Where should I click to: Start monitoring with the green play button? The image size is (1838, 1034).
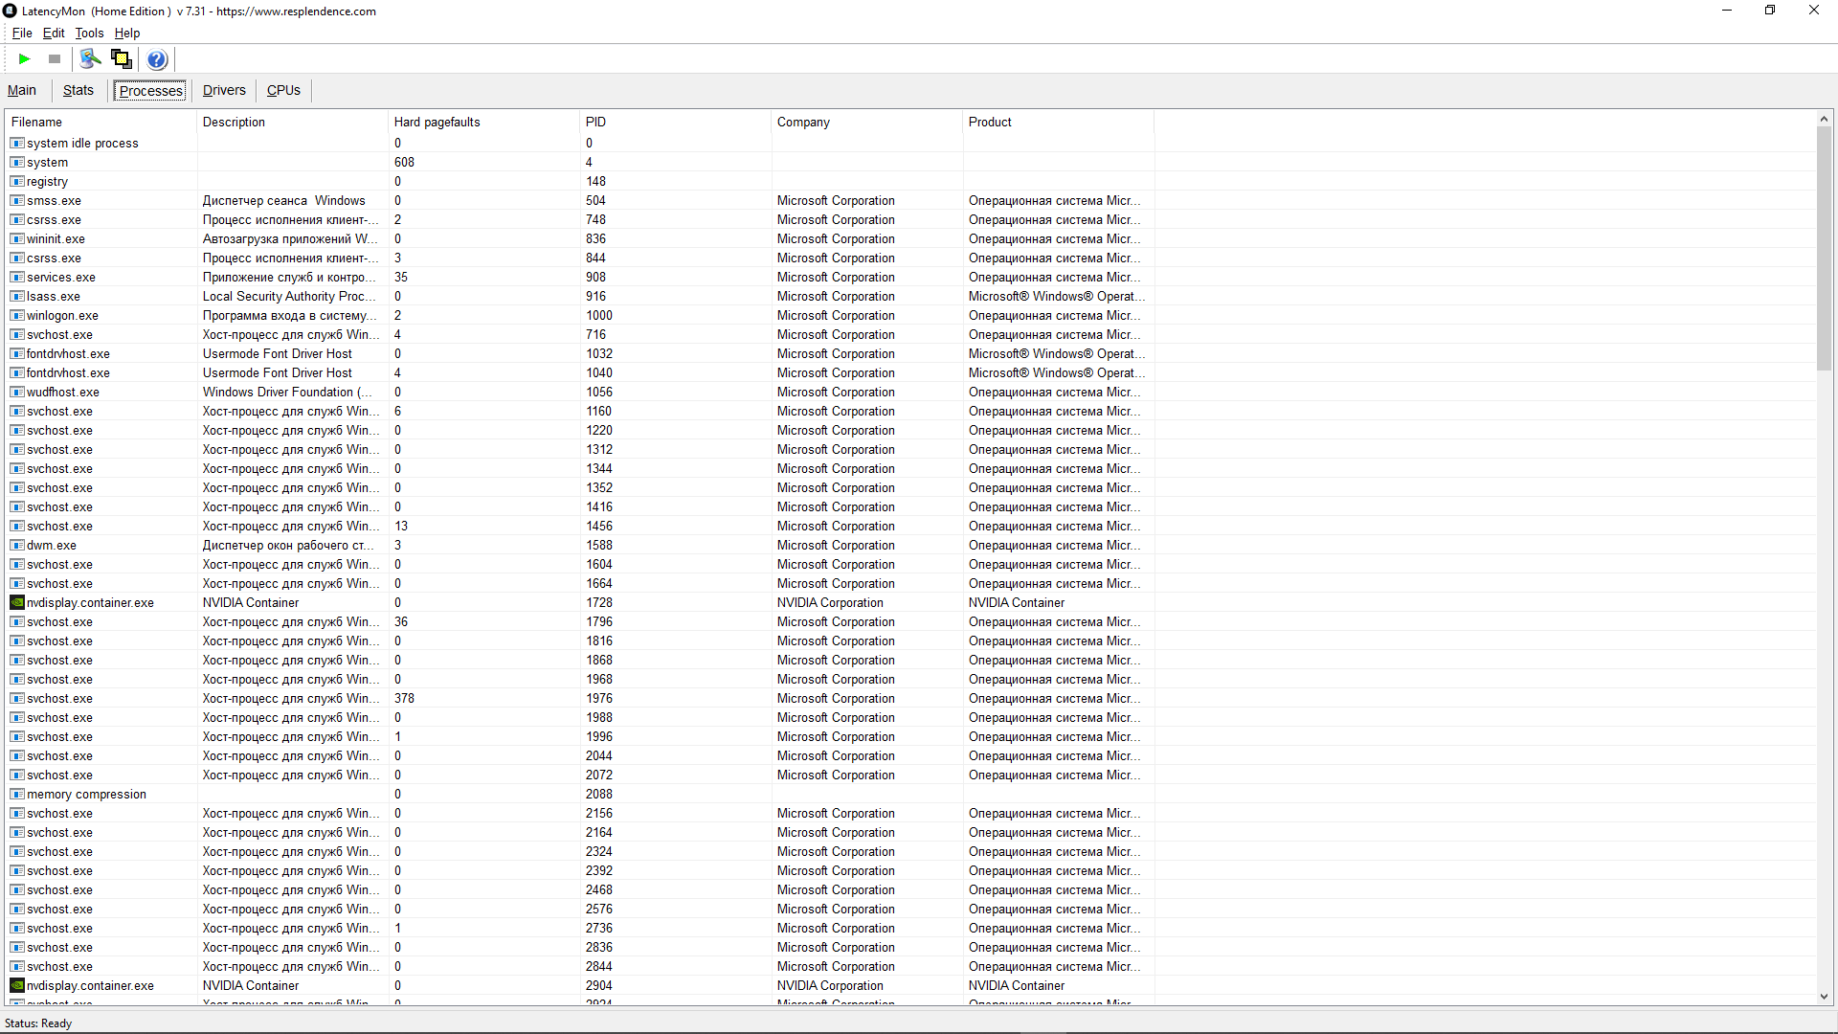point(24,59)
